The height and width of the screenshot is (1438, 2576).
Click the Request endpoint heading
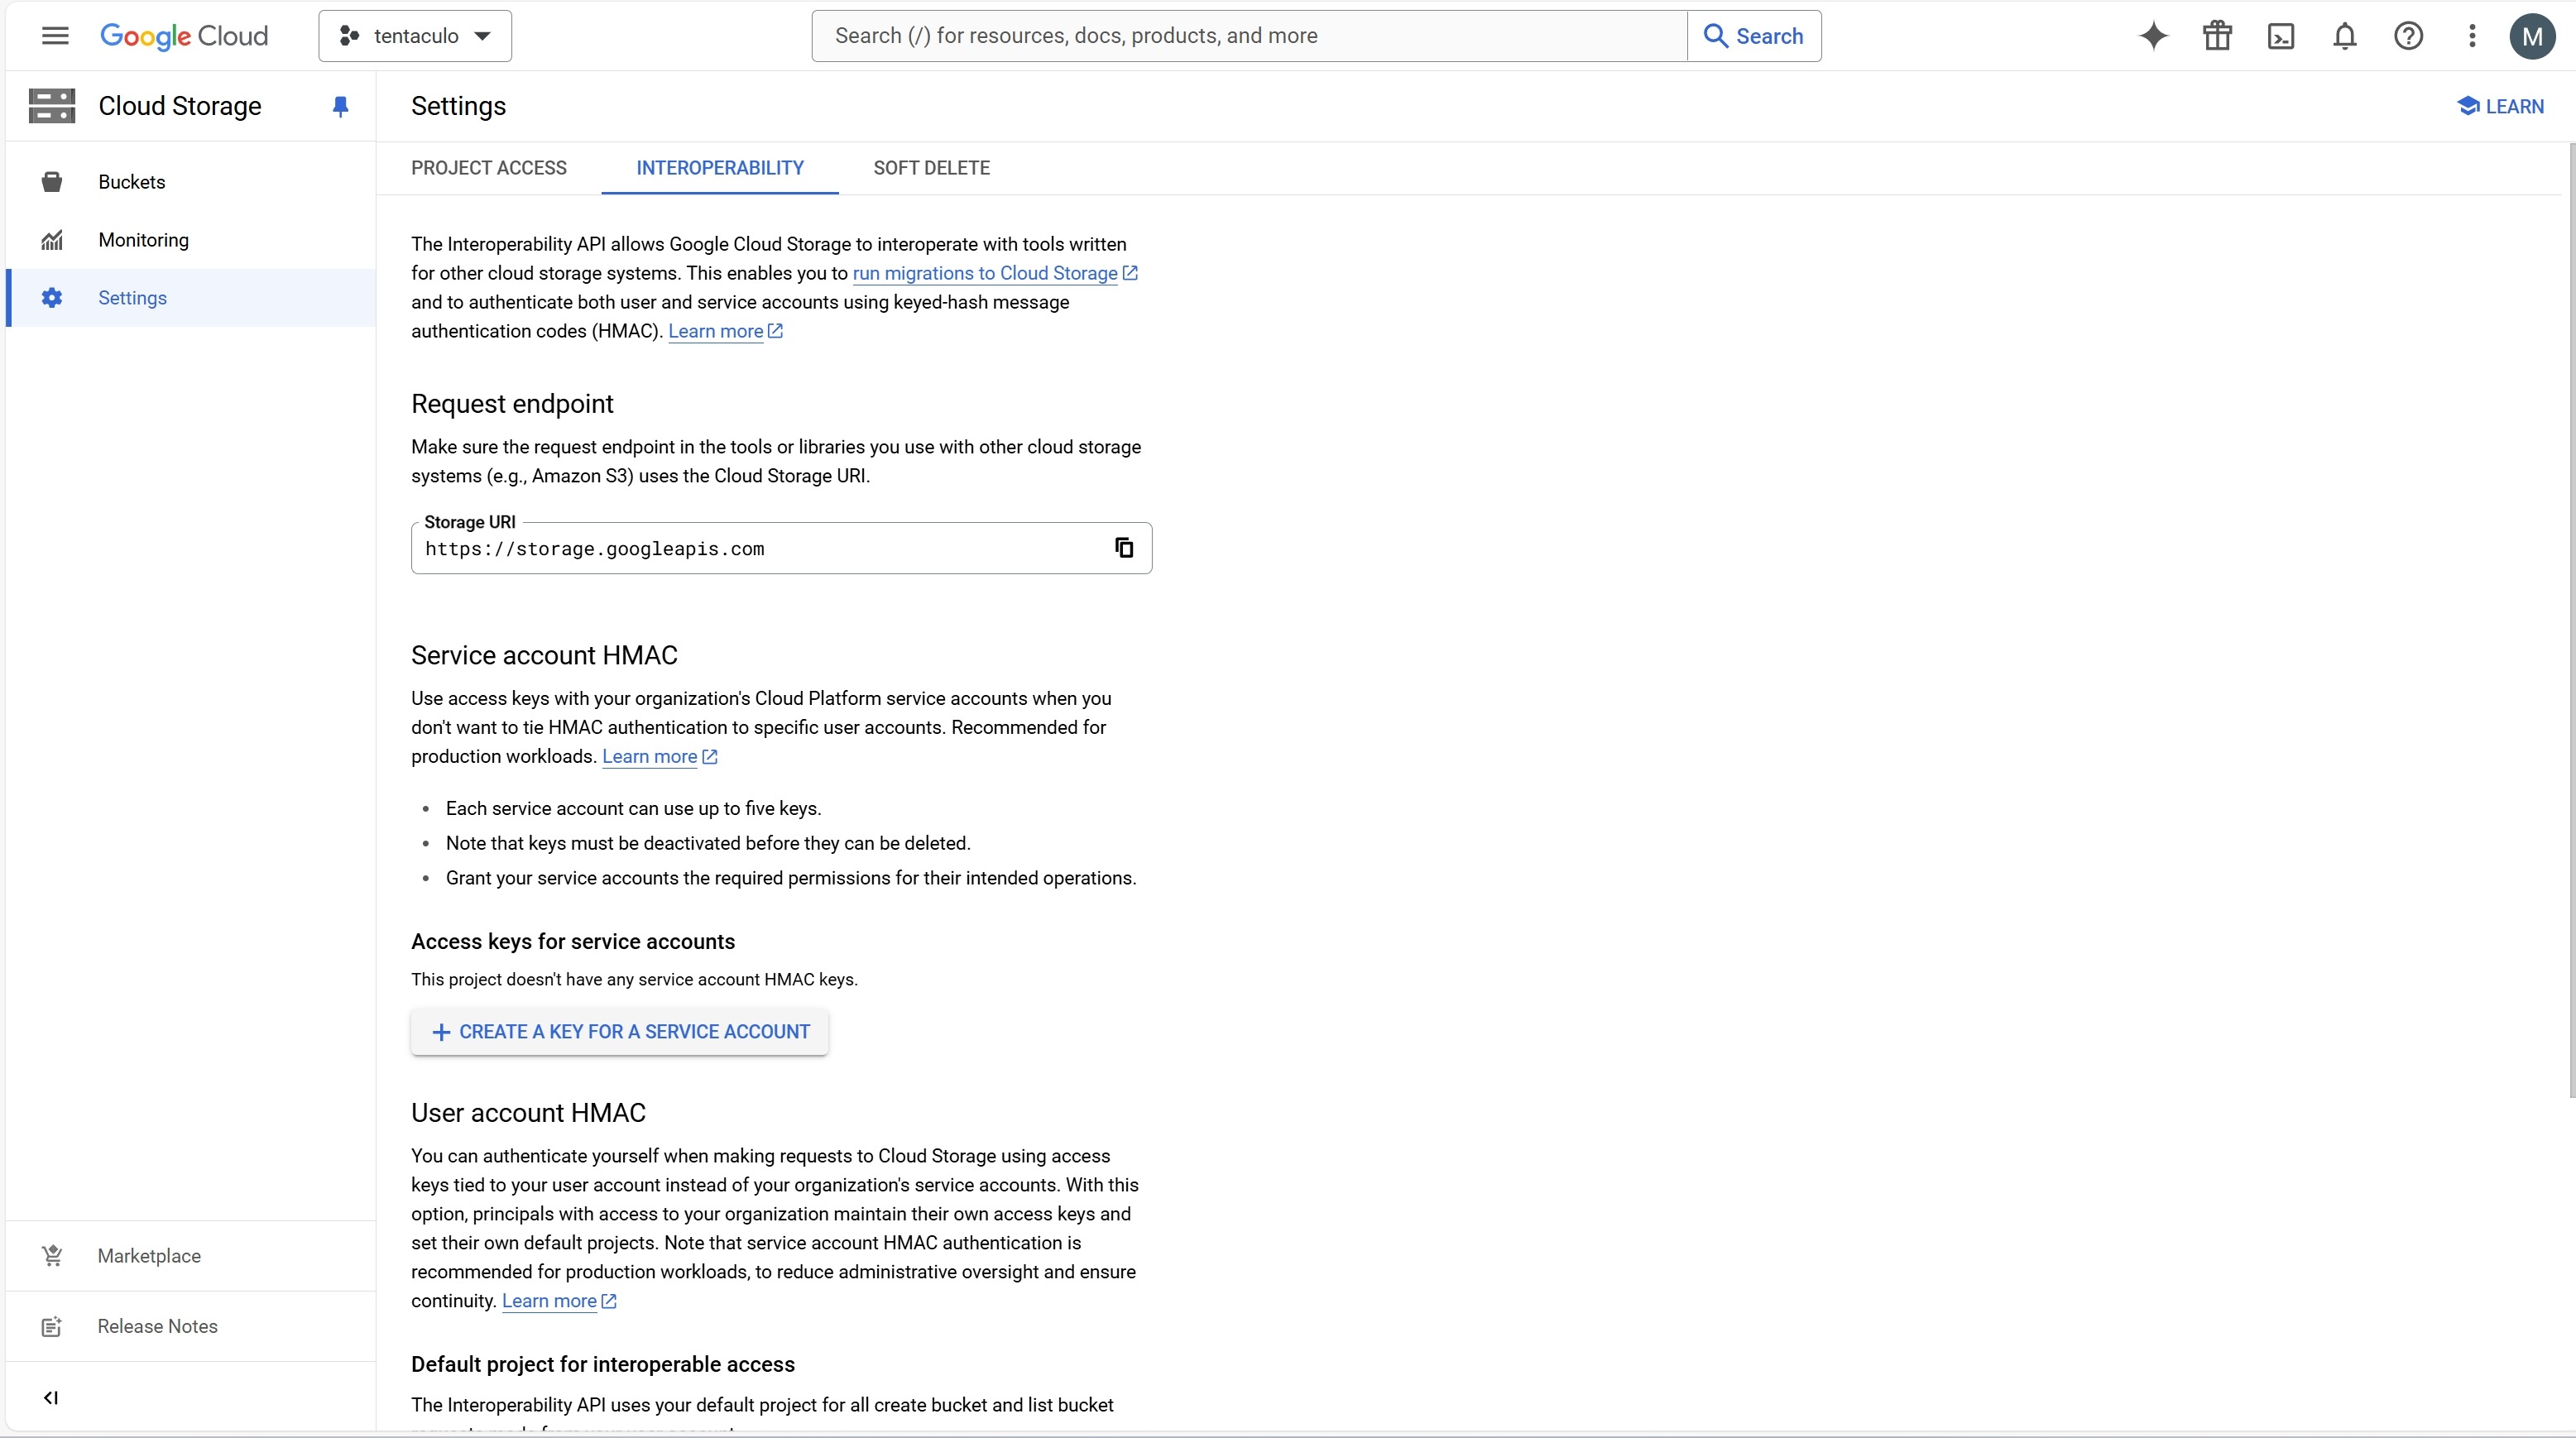(x=512, y=404)
